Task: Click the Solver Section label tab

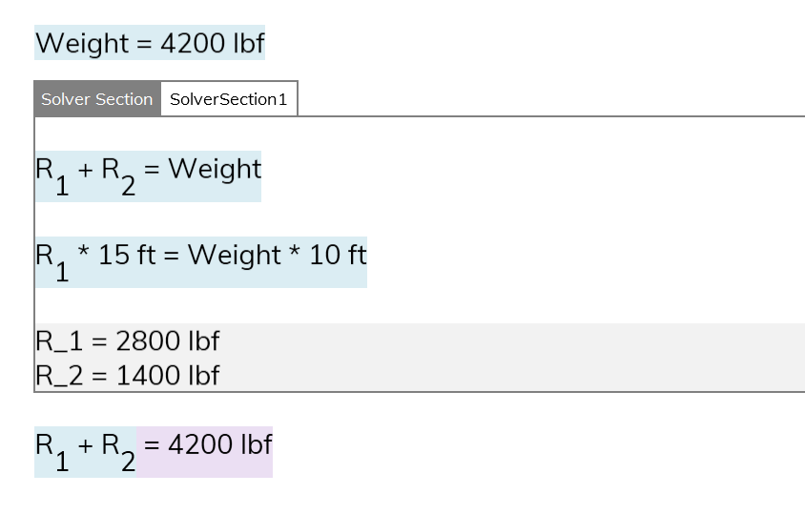Action: click(x=97, y=98)
